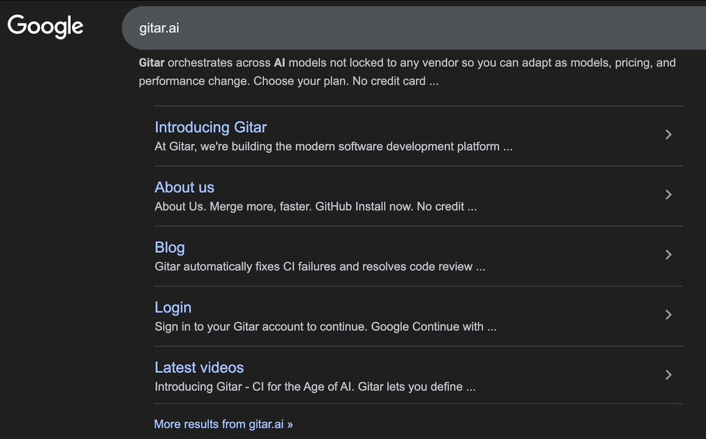Expand the Introducing Gitar row chevron
Viewport: 706px width, 439px height.
[x=668, y=135]
